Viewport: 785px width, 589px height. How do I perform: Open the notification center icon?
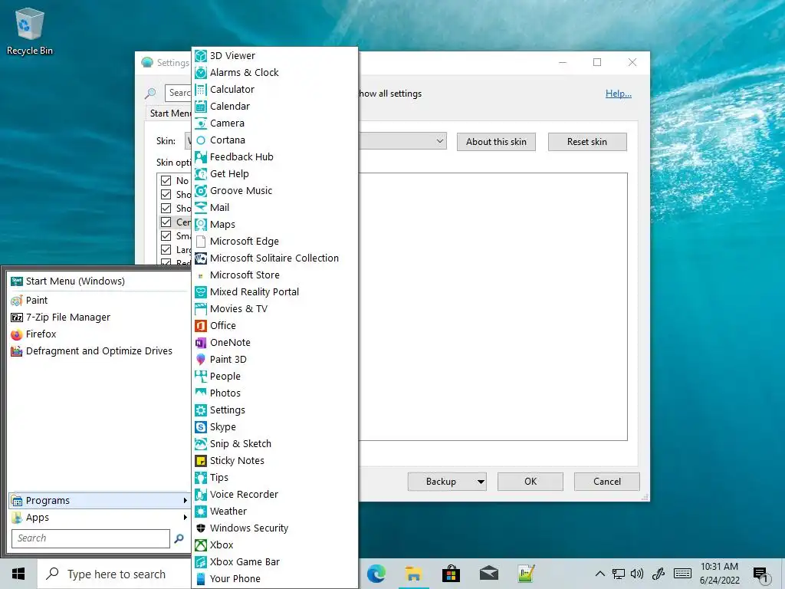760,574
